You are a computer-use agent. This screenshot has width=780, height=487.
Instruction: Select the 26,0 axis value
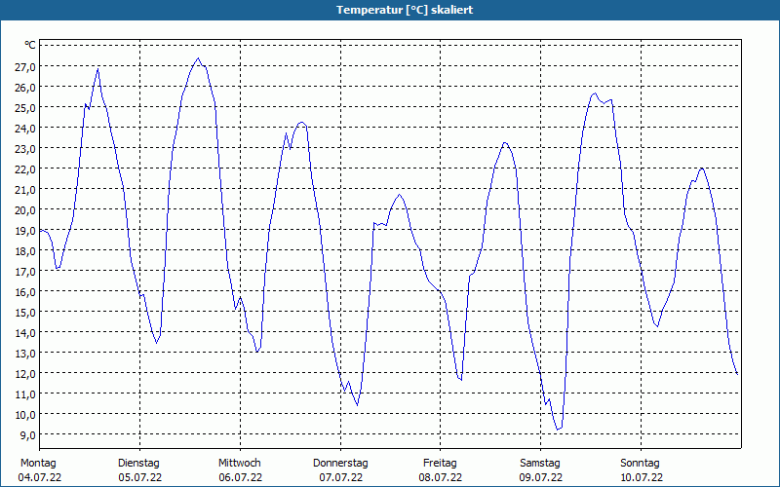click(25, 87)
